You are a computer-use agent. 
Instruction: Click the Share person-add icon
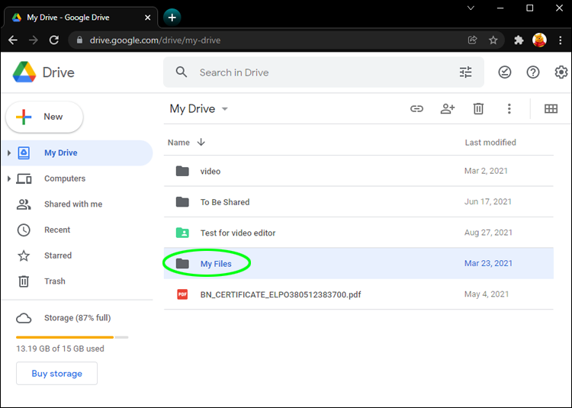pyautogui.click(x=448, y=109)
